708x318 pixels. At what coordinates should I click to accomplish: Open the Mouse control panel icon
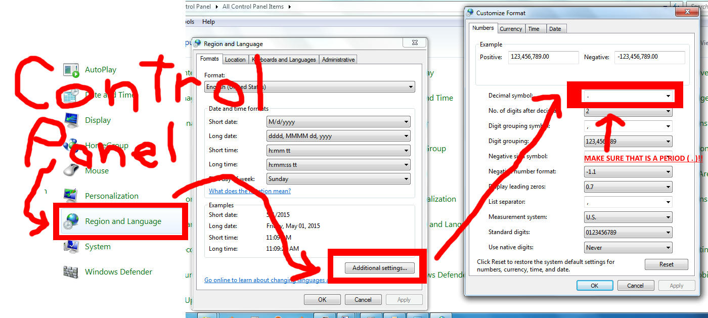(71, 171)
